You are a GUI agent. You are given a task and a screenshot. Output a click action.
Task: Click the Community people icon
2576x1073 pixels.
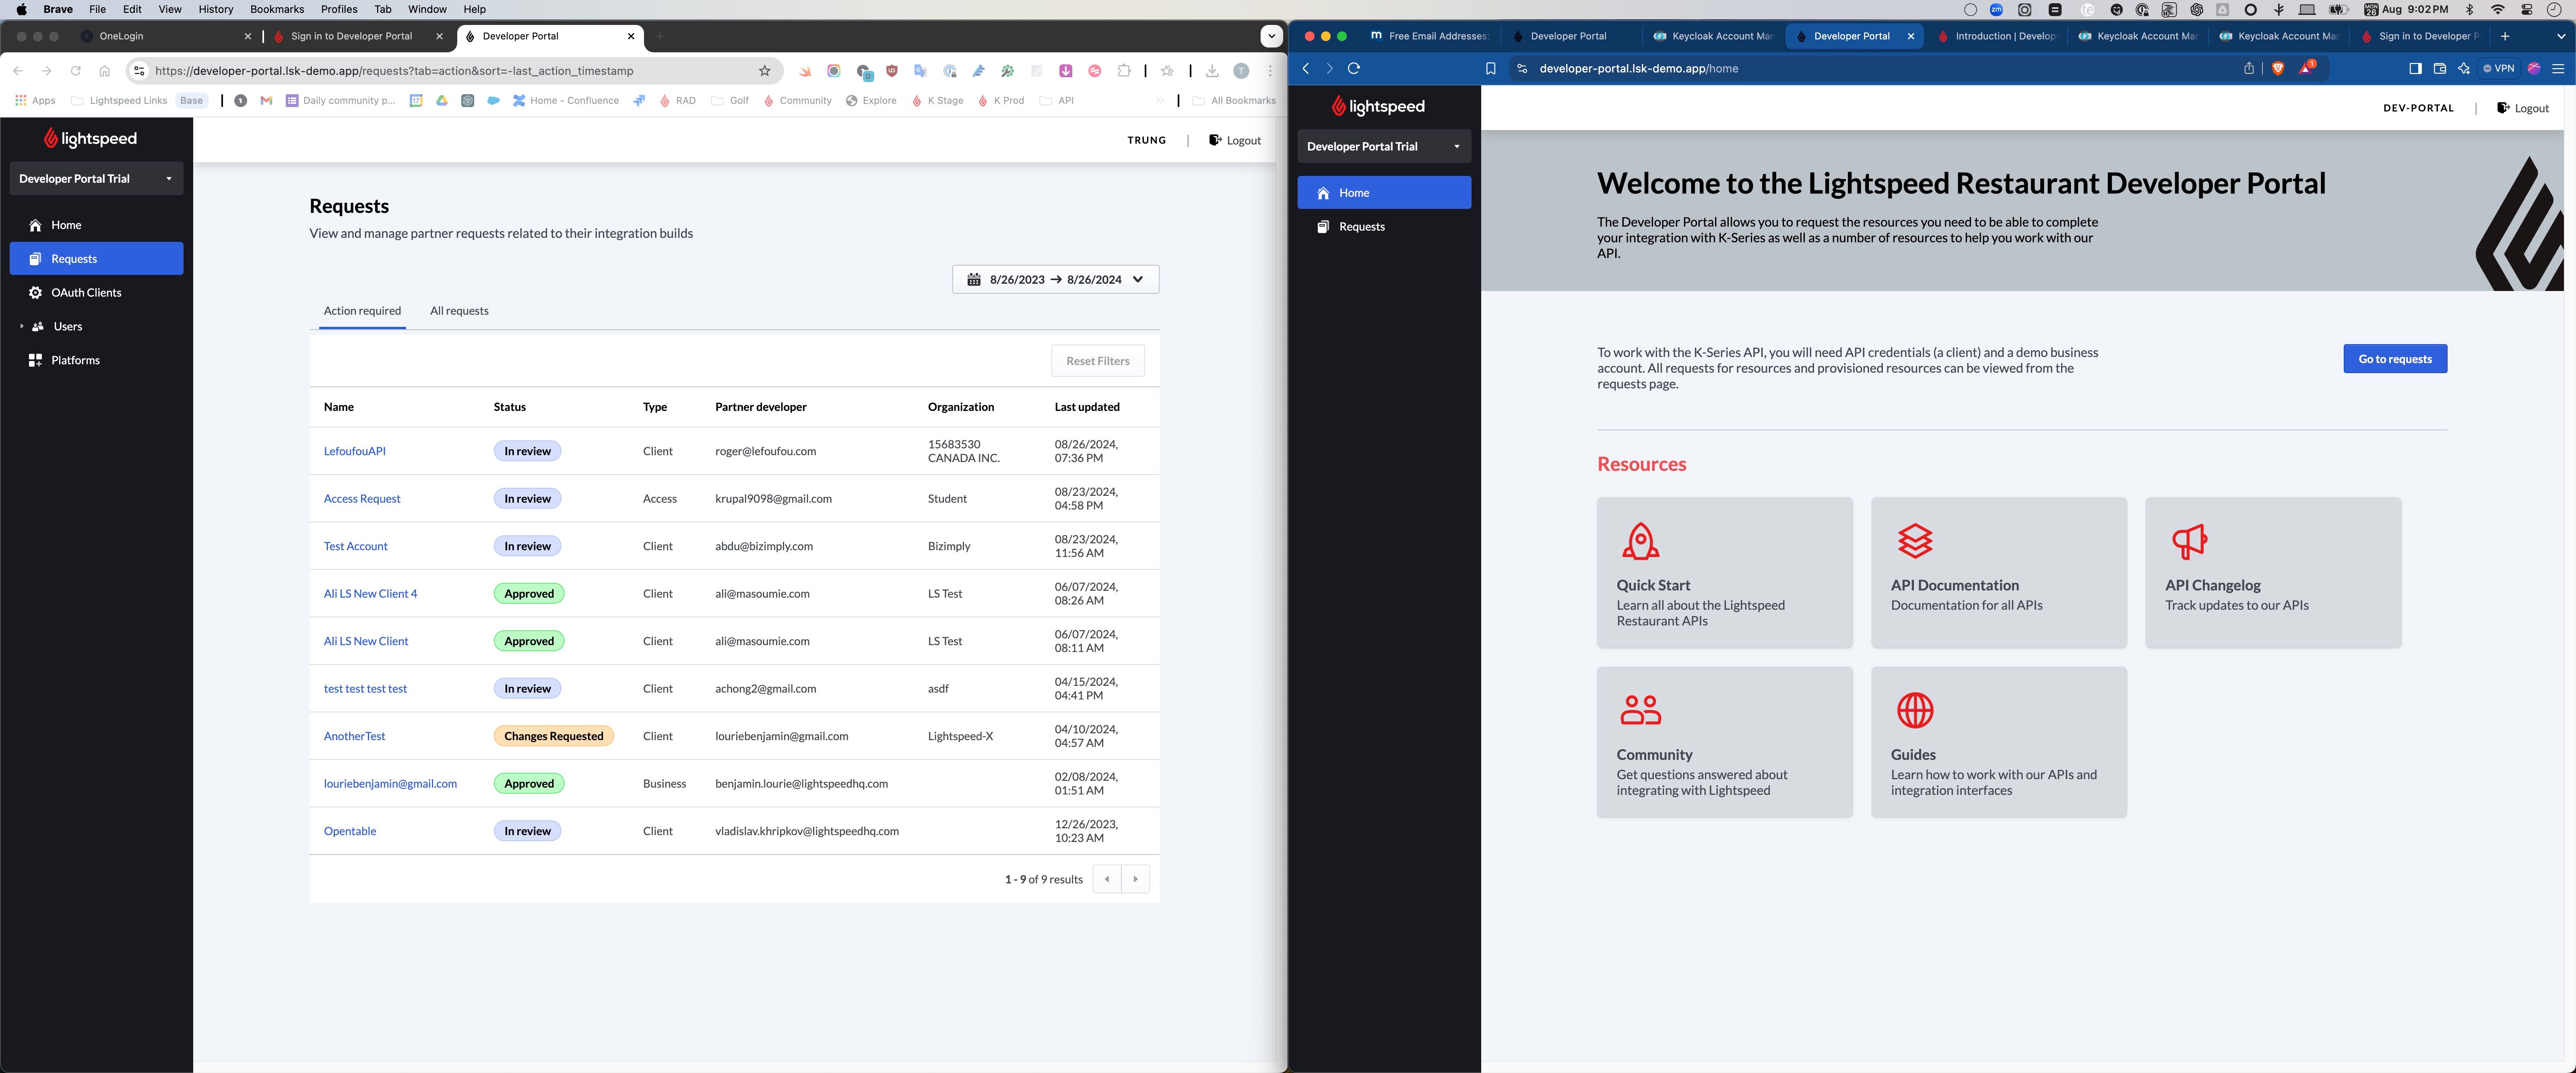(1640, 710)
